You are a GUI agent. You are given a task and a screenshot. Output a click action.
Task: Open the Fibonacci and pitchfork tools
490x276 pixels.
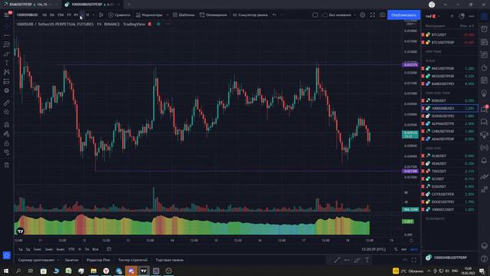[x=7, y=44]
